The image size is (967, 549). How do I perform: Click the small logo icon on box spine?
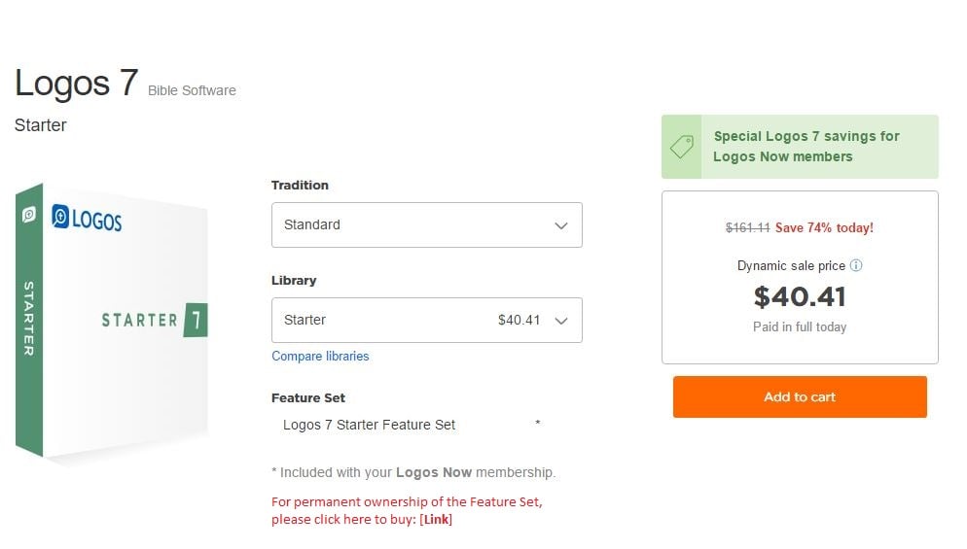[29, 214]
